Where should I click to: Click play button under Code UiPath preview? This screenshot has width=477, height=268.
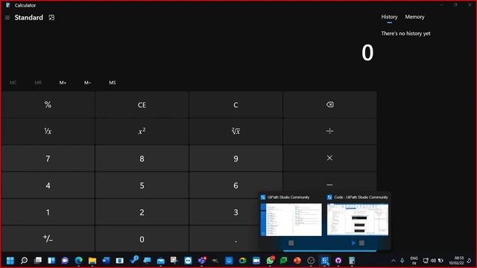coord(353,243)
